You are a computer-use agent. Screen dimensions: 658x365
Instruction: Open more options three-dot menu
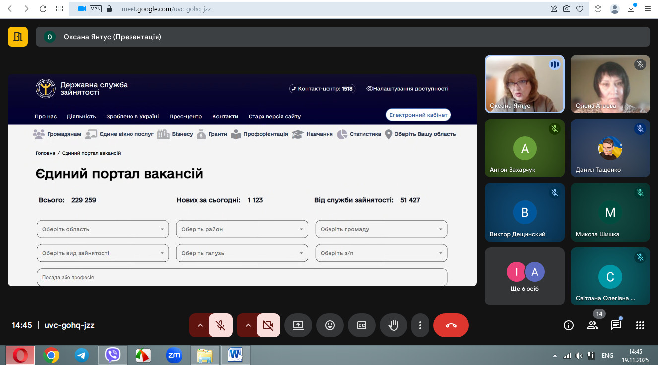(x=420, y=325)
